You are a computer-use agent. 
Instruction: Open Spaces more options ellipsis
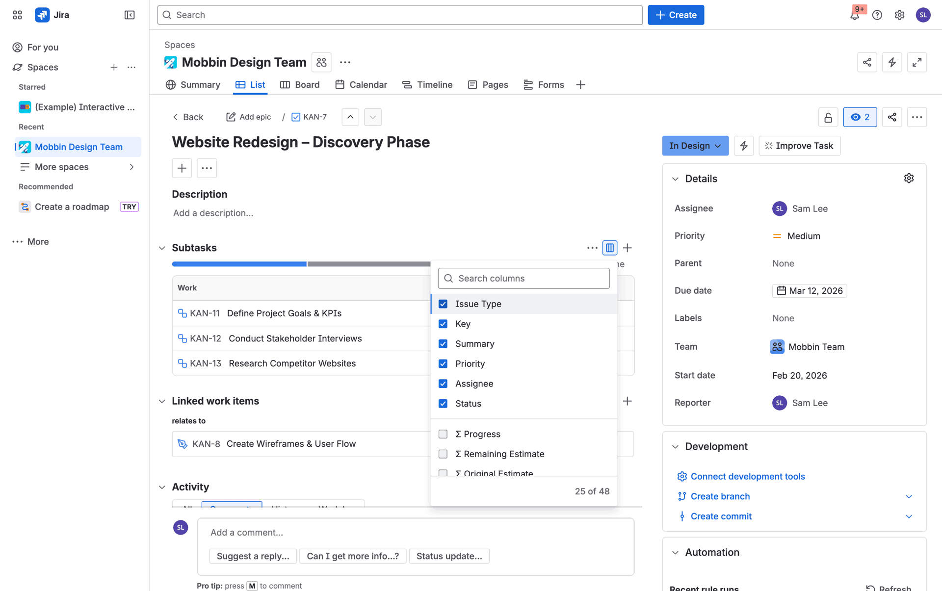click(131, 67)
